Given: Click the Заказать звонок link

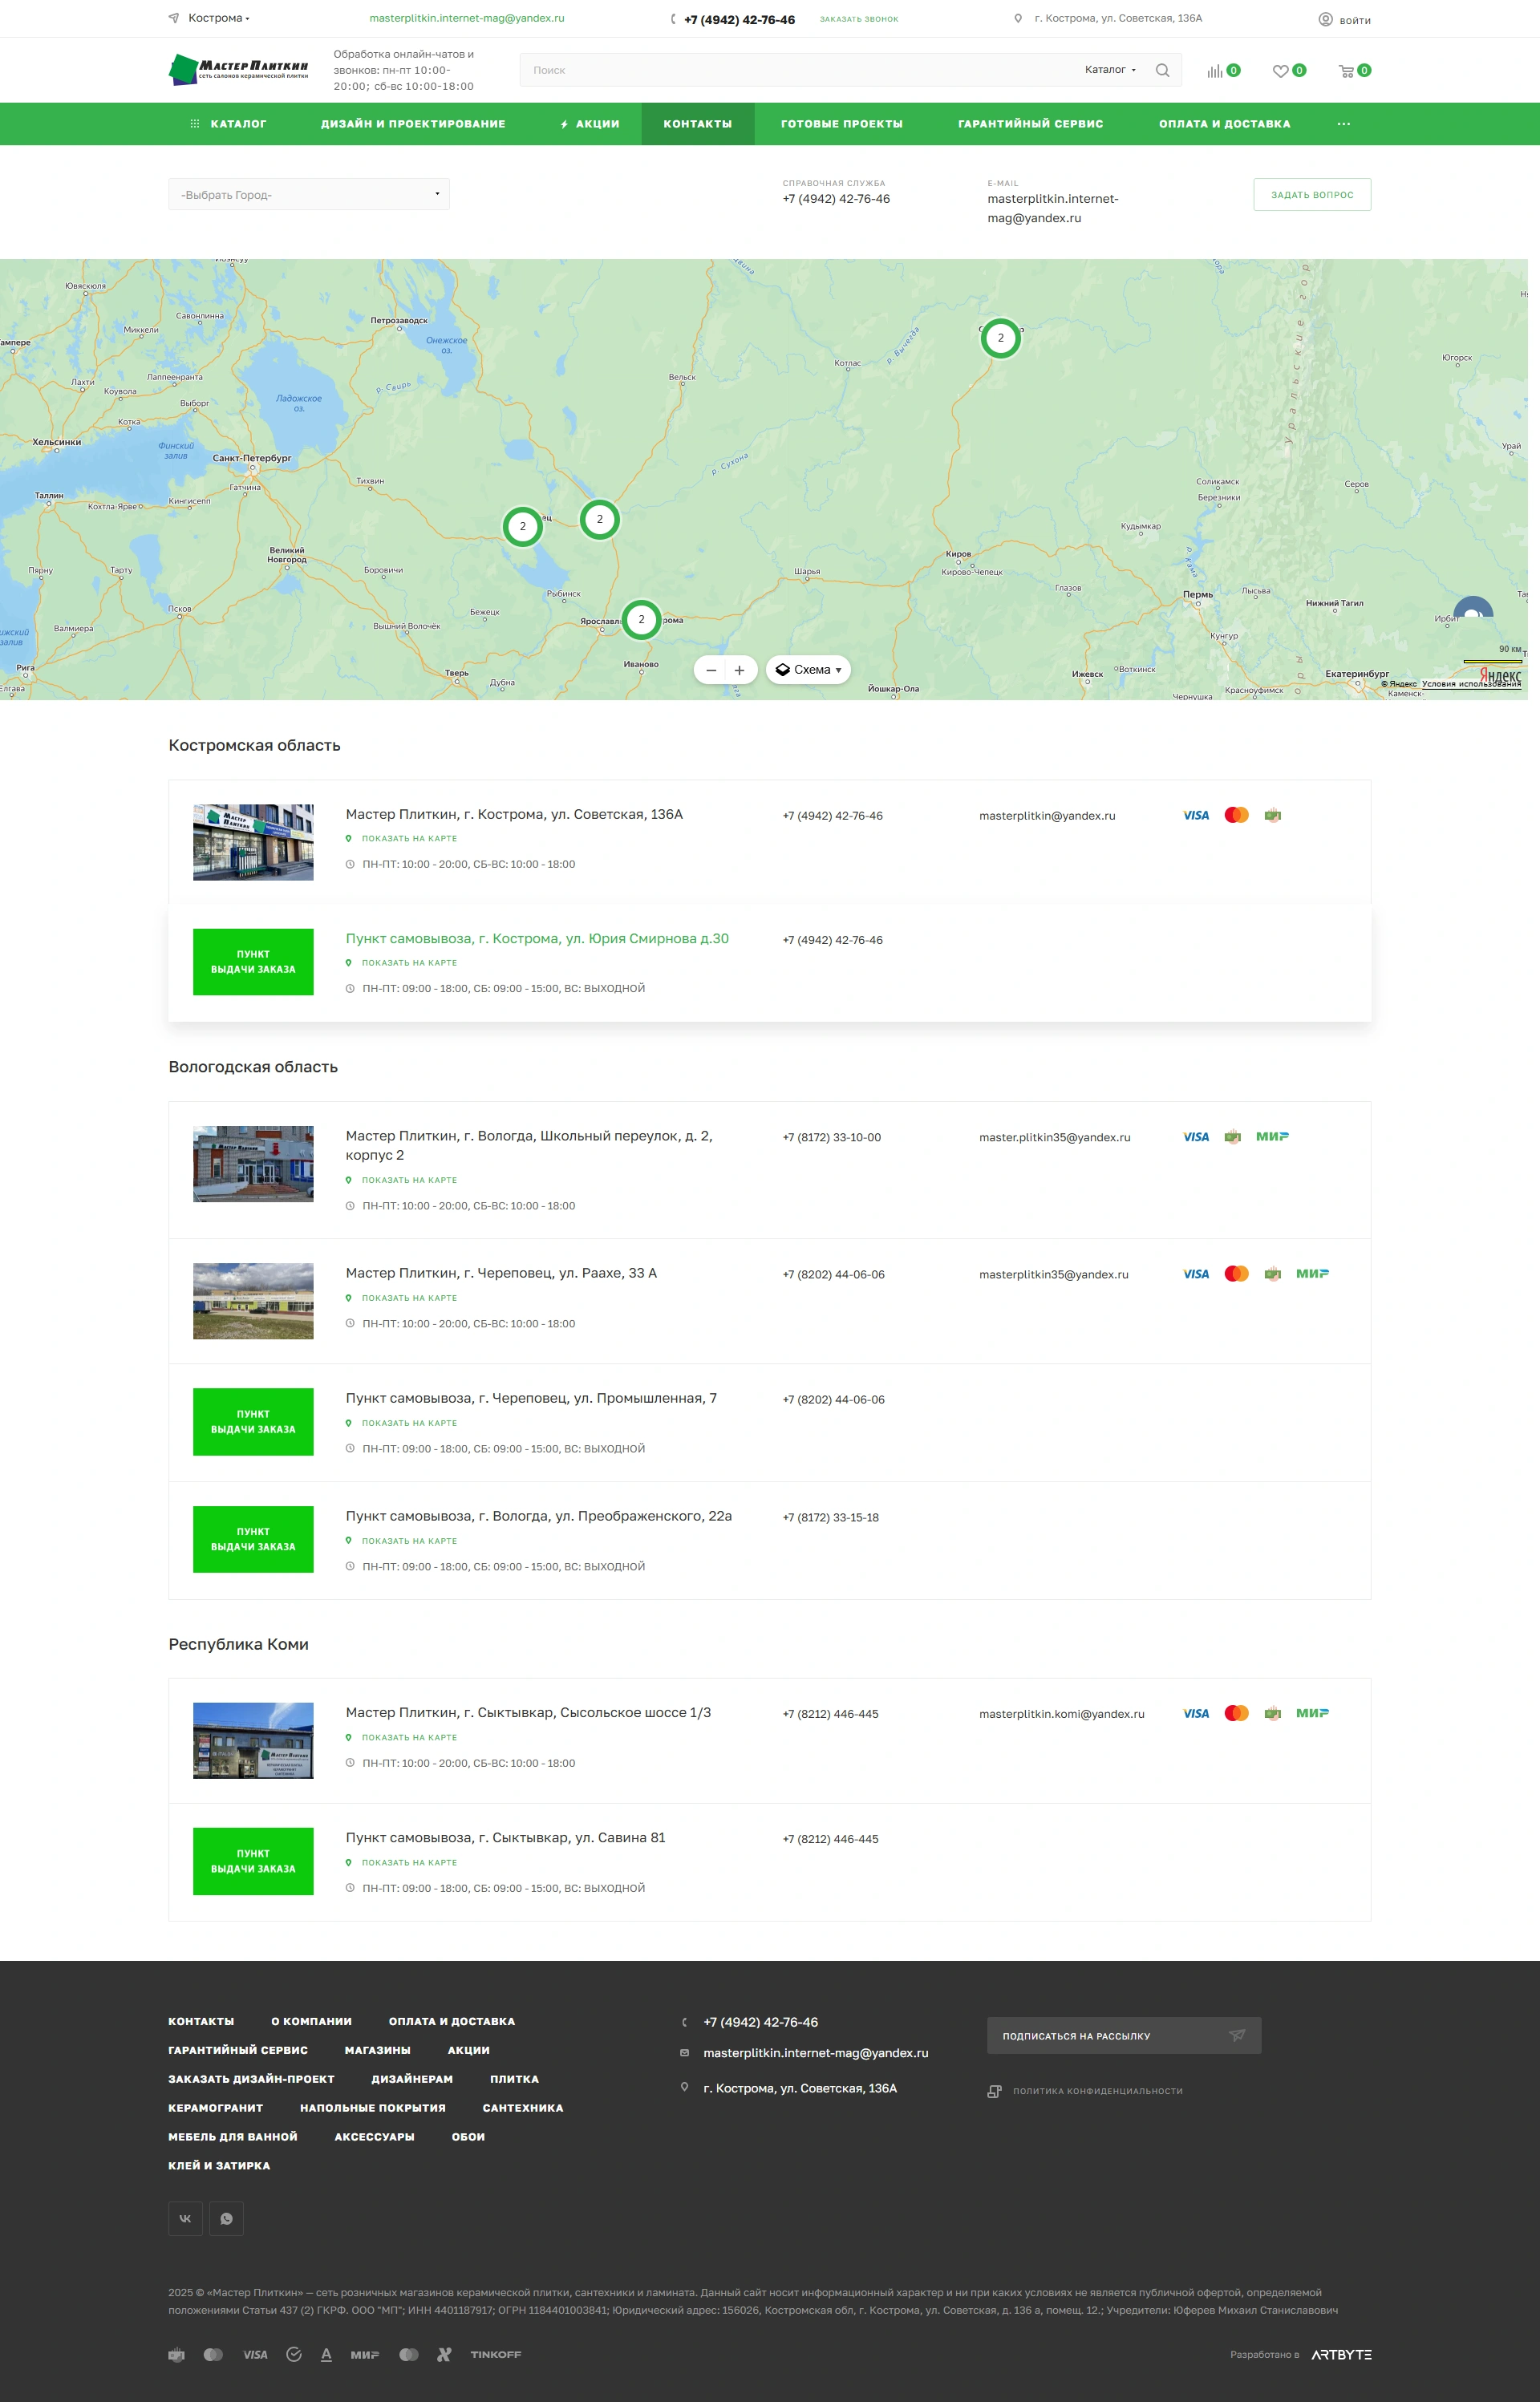Looking at the screenshot, I should (858, 19).
